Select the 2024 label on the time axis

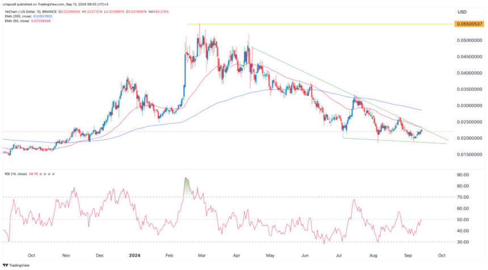(x=136, y=255)
